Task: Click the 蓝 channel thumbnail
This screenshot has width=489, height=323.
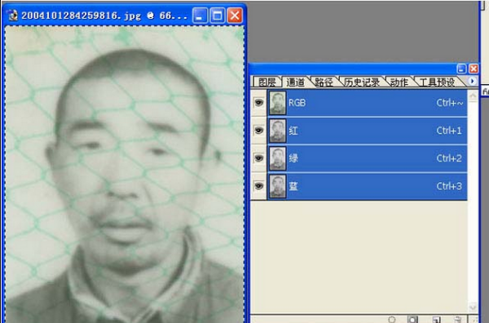Action: coord(278,186)
